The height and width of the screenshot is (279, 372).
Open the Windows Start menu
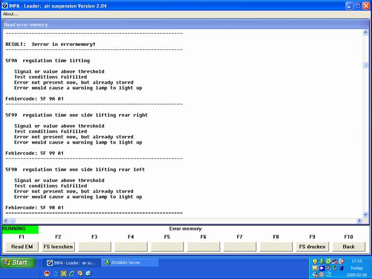tap(16, 263)
